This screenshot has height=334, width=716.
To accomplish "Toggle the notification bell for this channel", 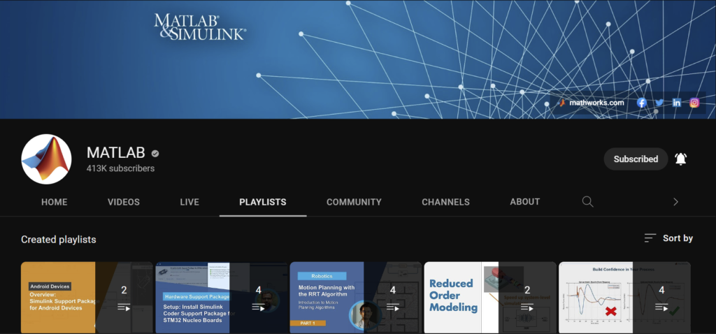I will (680, 159).
